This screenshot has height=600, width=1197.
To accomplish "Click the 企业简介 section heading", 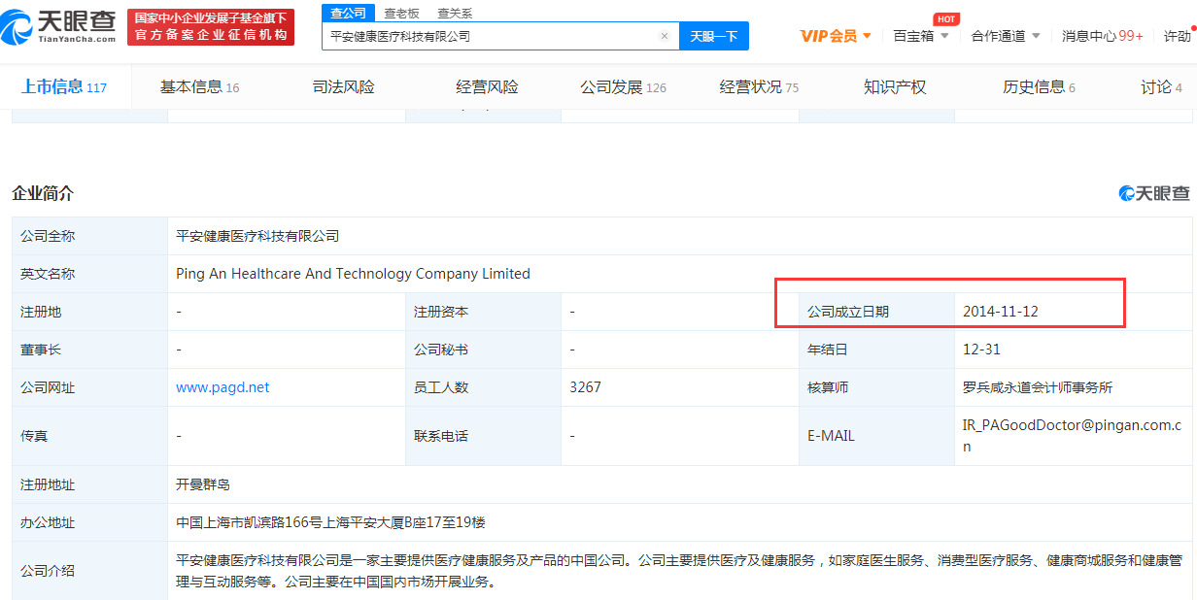I will click(x=43, y=193).
